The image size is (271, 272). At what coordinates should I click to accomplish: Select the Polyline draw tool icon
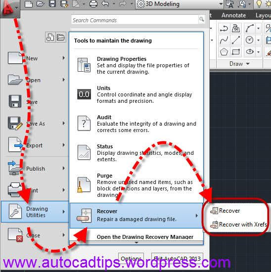point(224,28)
